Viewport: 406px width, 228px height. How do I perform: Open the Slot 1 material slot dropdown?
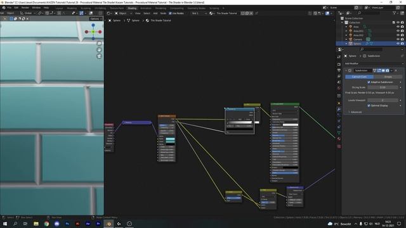tap(199, 13)
